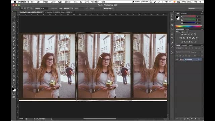The image size is (215, 121).
Task: Add a Photo Filter adjustment
Action: pyautogui.click(x=190, y=38)
